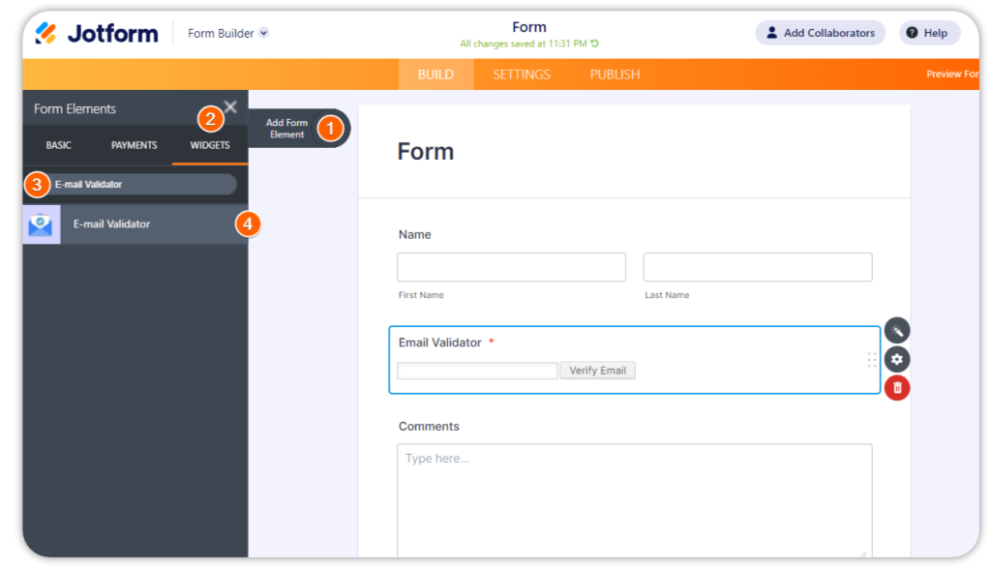Select the BASIC elements tab
The width and height of the screenshot is (991, 569).
pyautogui.click(x=58, y=145)
